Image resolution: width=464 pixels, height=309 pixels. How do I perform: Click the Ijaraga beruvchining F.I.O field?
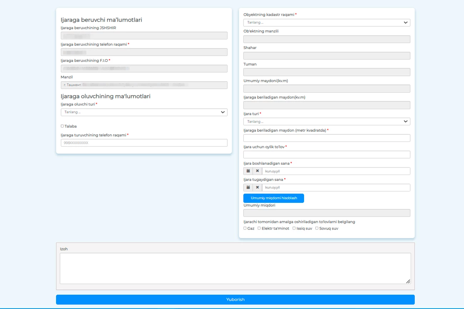tap(144, 68)
